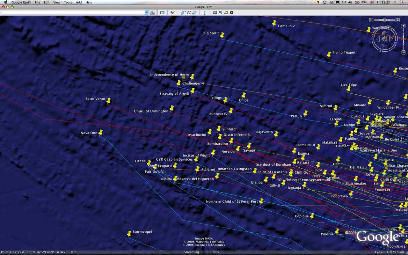Click the email view icon
The image size is (408, 255).
coord(215,12)
